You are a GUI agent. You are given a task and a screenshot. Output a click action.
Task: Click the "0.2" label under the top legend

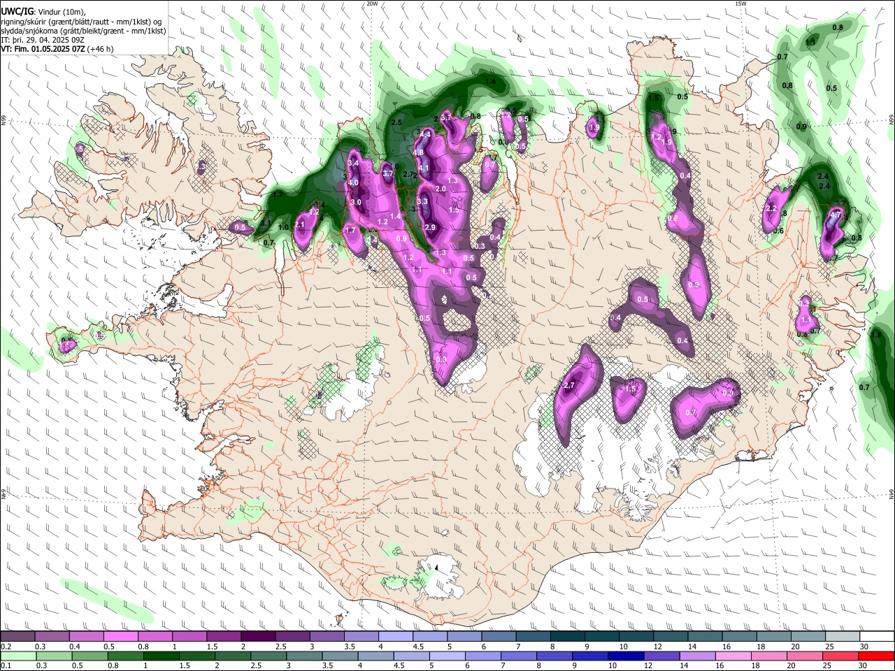[x=5, y=647]
